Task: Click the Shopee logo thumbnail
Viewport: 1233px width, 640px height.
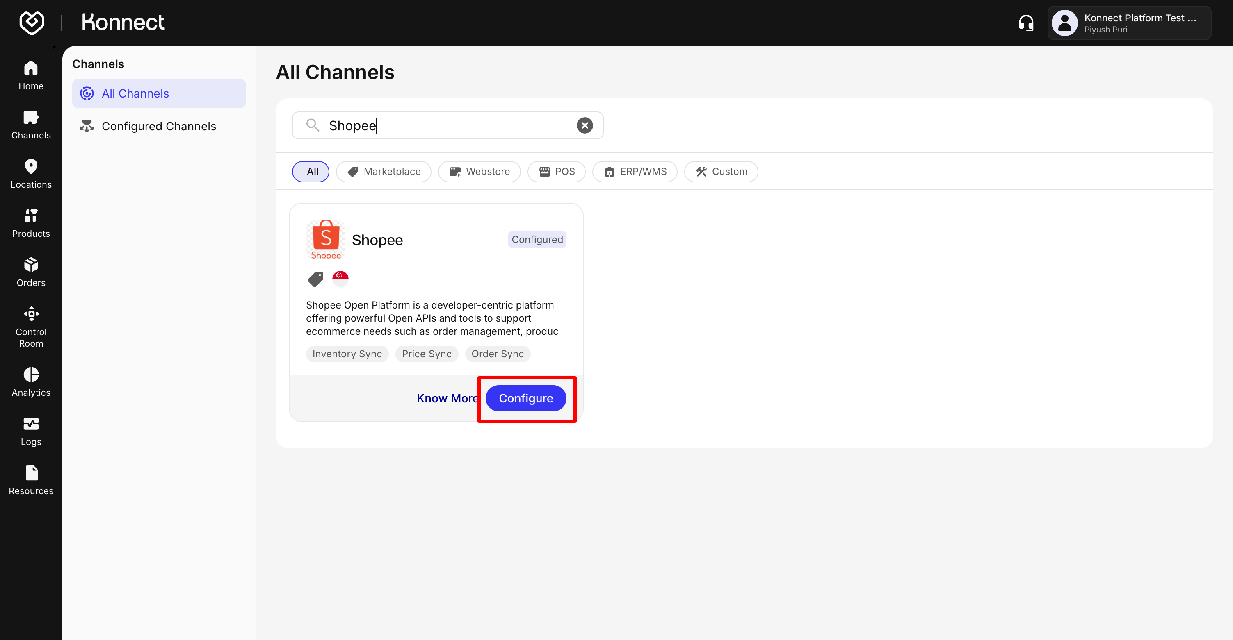Action: [x=326, y=239]
